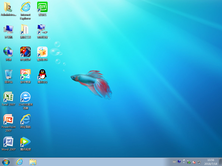Viewport: 222px width, 166px height.
Task: Open the Windows Start menu
Action: coord(6,162)
